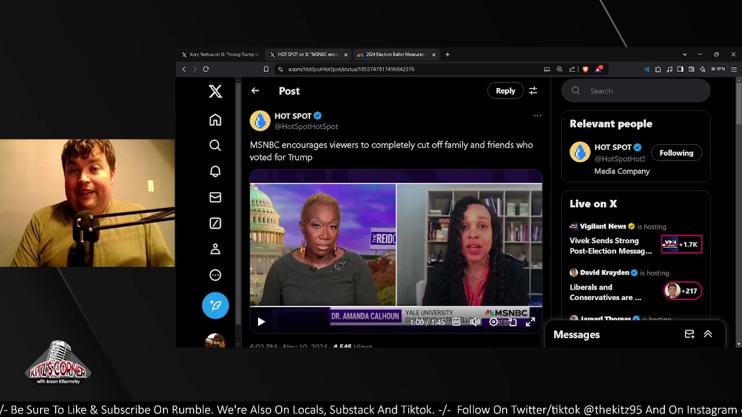
Task: Open Vigilant News live broadcast
Action: pyautogui.click(x=610, y=246)
